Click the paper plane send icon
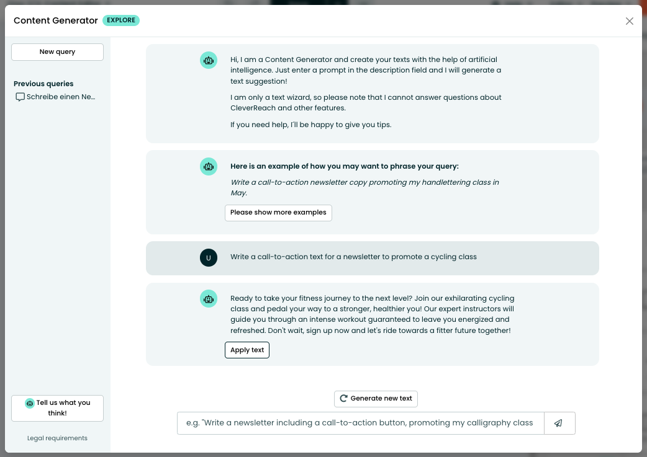The image size is (647, 457). [559, 423]
